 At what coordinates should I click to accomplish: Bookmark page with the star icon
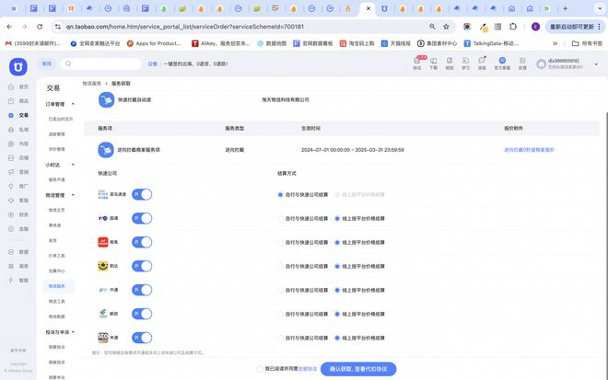[x=446, y=27]
